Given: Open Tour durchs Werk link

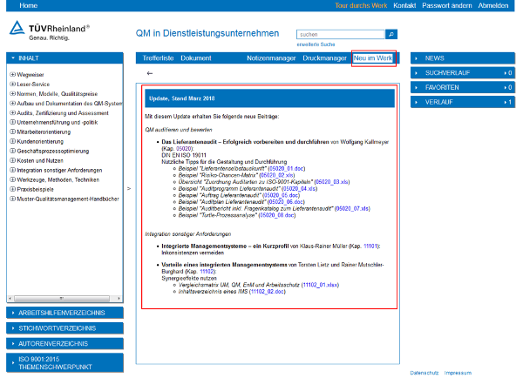Looking at the screenshot, I should pos(361,5).
